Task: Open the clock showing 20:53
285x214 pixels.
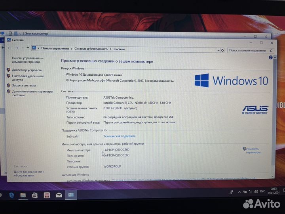Action: click(x=274, y=191)
